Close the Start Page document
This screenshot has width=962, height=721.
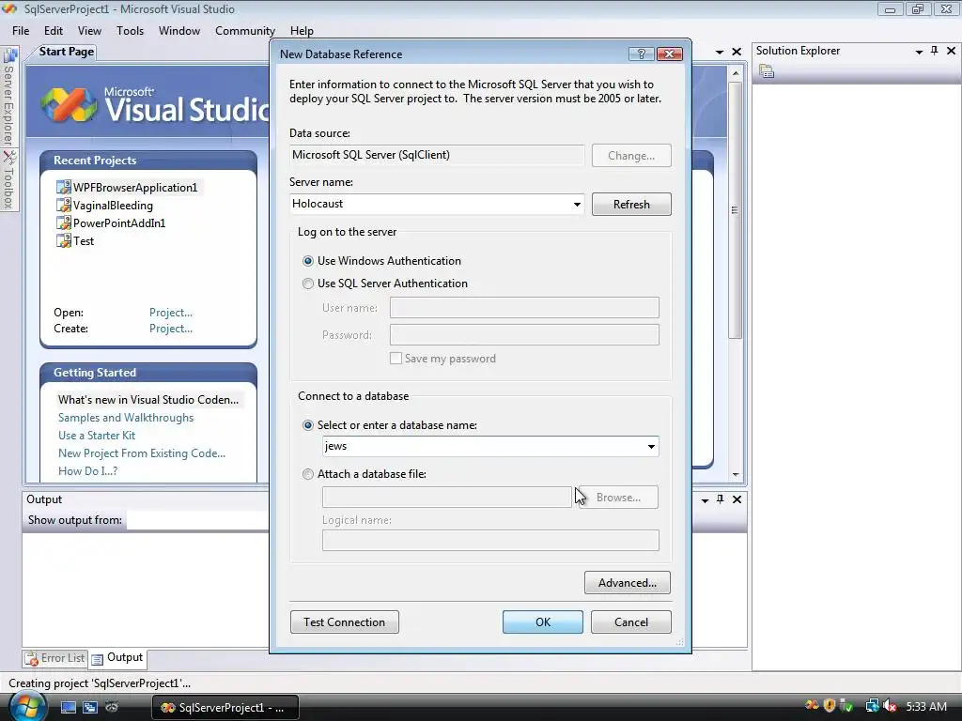tap(737, 52)
